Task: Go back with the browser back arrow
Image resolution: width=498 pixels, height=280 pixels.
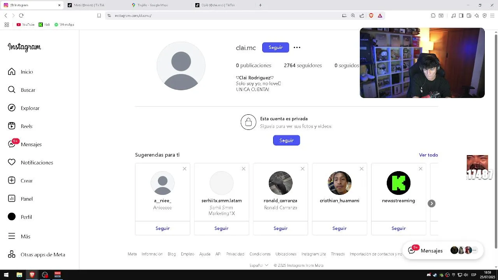Action: click(x=6, y=16)
